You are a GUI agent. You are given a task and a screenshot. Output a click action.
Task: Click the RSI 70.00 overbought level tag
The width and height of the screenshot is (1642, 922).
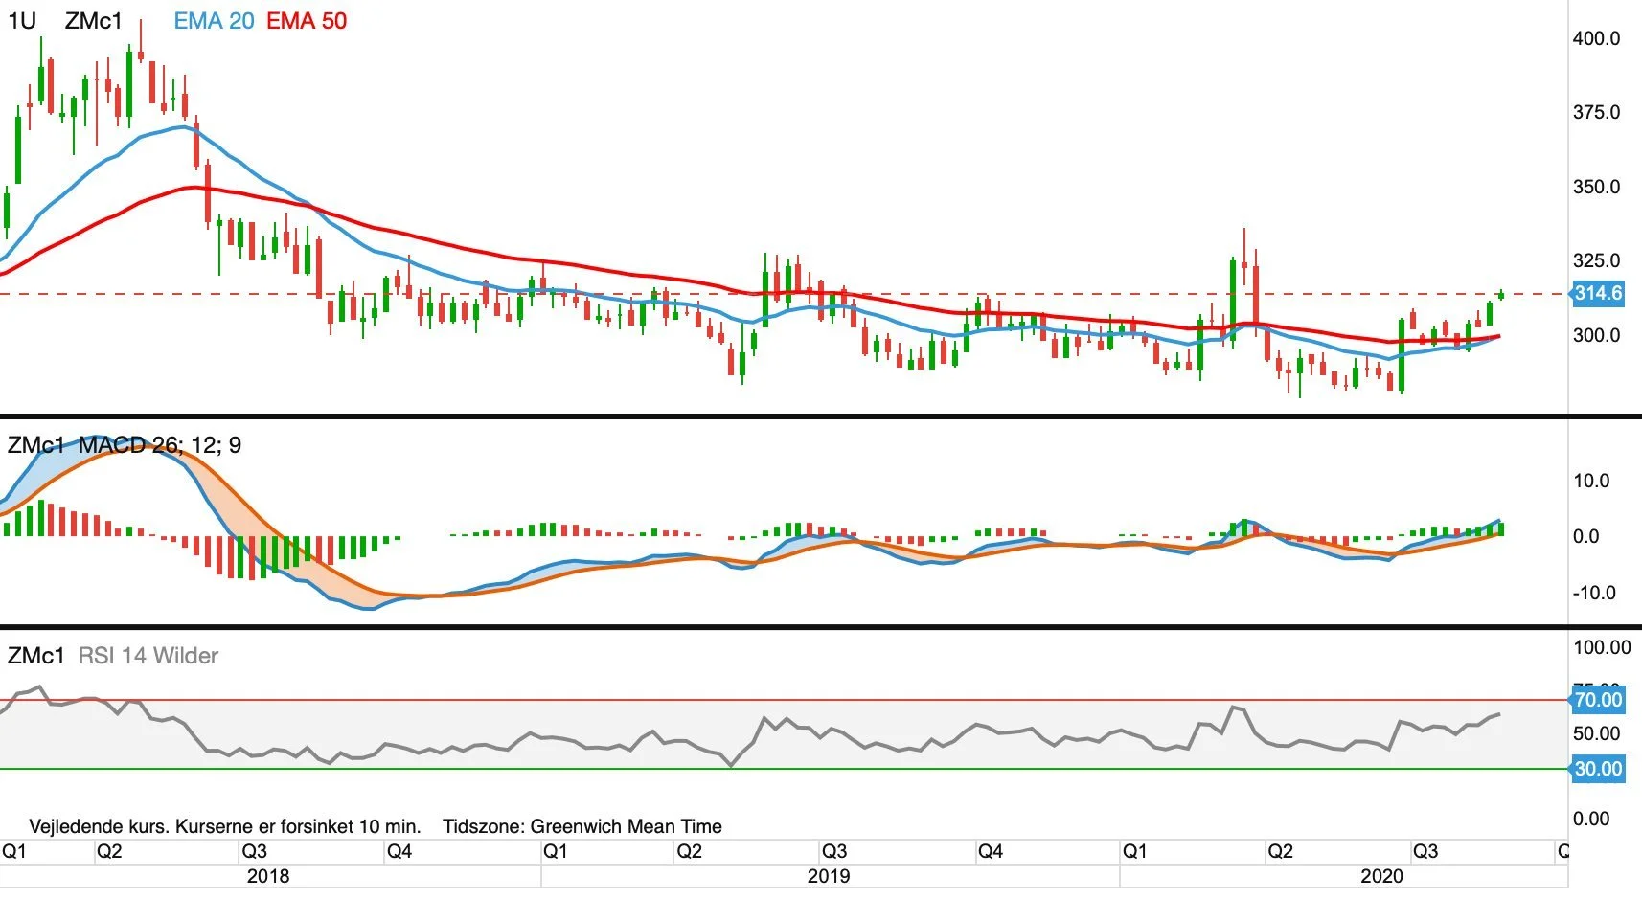[1598, 700]
